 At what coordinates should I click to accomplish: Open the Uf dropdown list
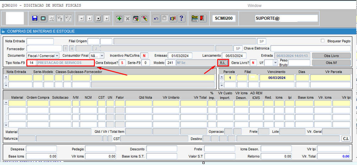[276, 63]
